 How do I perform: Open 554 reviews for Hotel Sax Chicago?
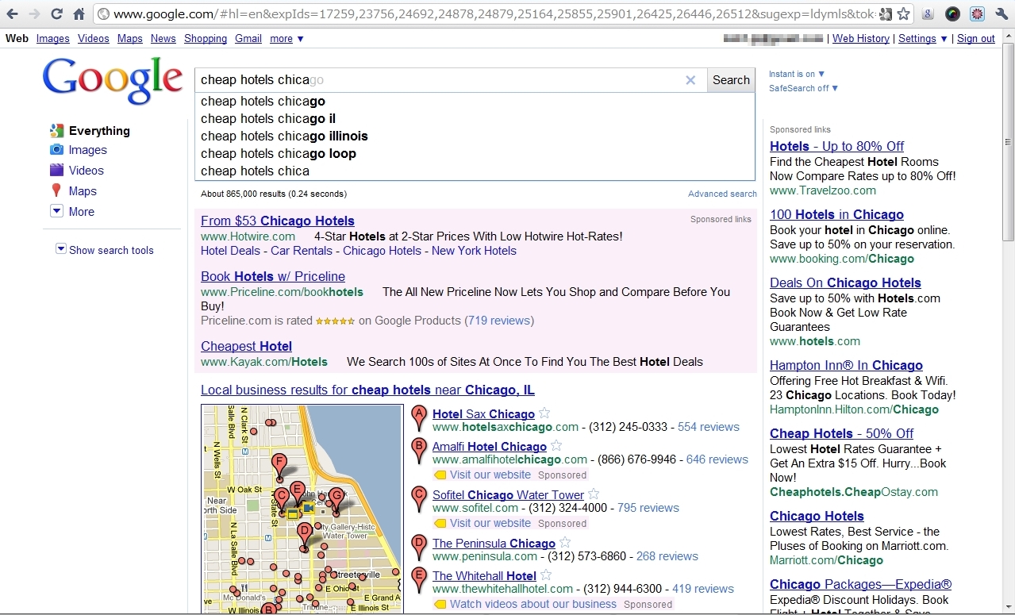pyautogui.click(x=709, y=427)
